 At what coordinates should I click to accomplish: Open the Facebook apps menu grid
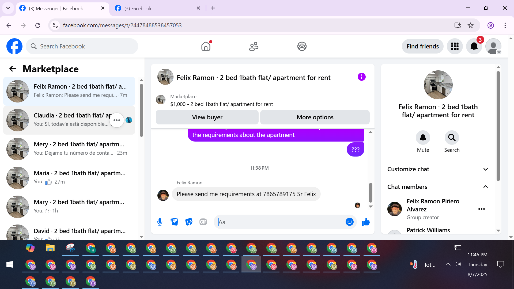click(455, 46)
